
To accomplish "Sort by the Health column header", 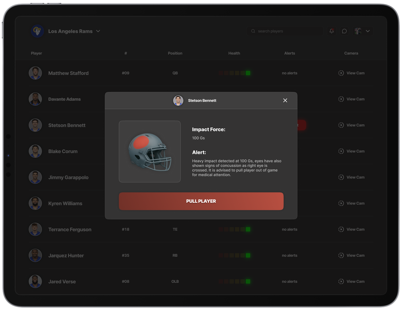I will click(234, 53).
